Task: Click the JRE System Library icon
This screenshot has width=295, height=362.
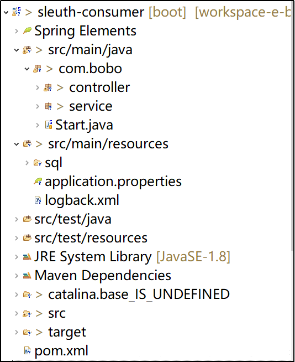Action: (27, 257)
